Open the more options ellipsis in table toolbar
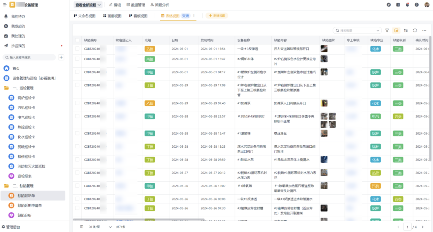433x232 pixels. point(424,30)
